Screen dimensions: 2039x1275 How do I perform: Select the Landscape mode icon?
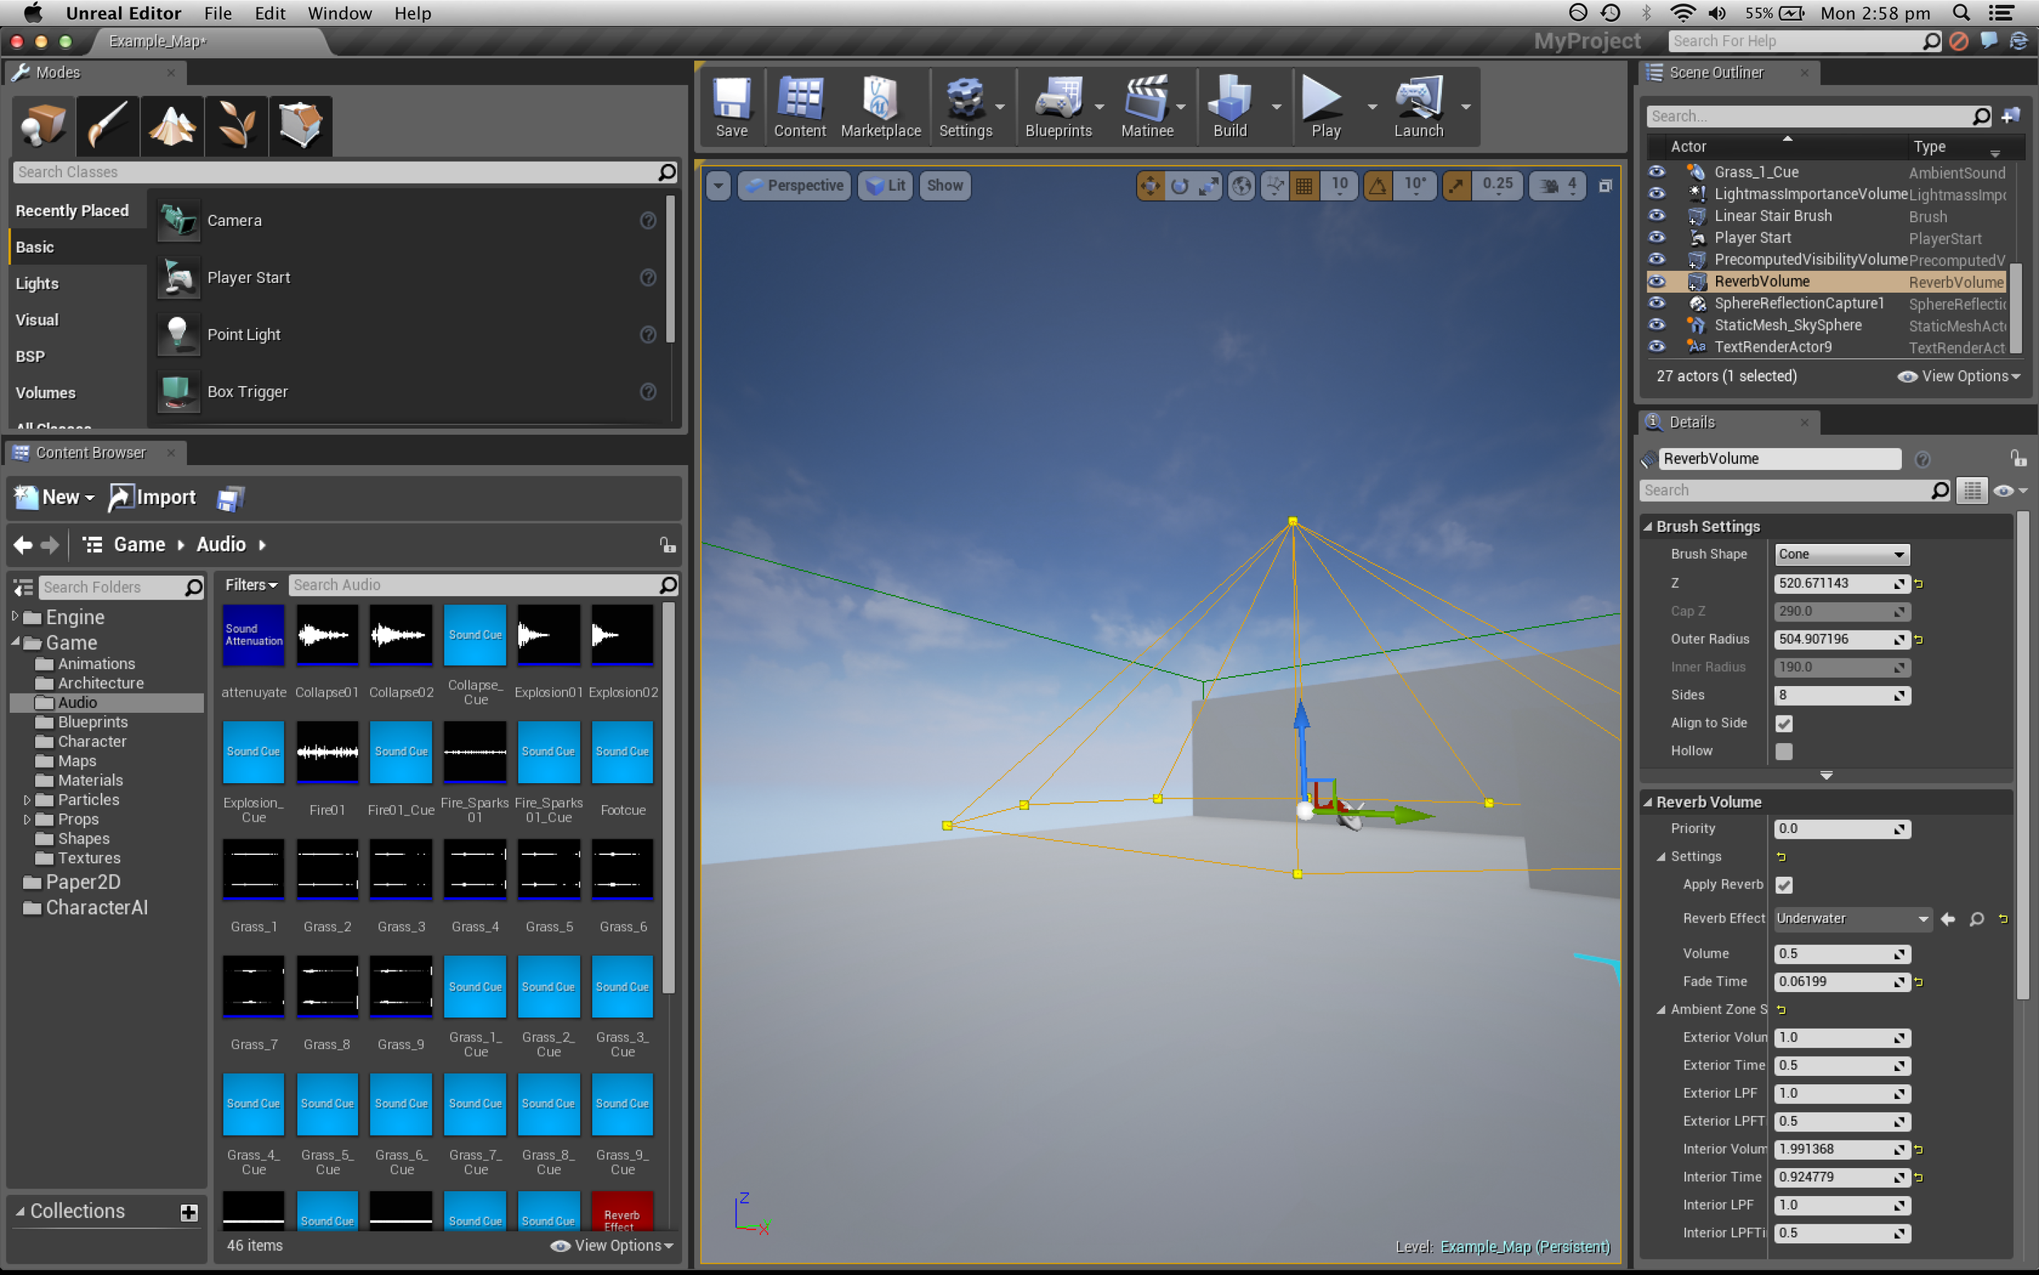click(172, 126)
